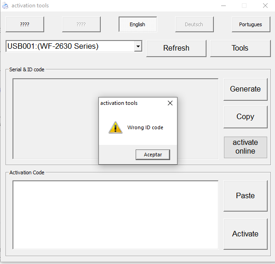Click the yellow warning icon in dialog
Viewport: 275px width, 264px height.
(115, 127)
